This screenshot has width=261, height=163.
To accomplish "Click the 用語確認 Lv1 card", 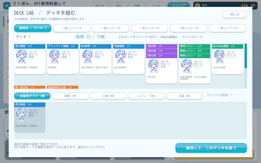I will pyautogui.click(x=128, y=59).
